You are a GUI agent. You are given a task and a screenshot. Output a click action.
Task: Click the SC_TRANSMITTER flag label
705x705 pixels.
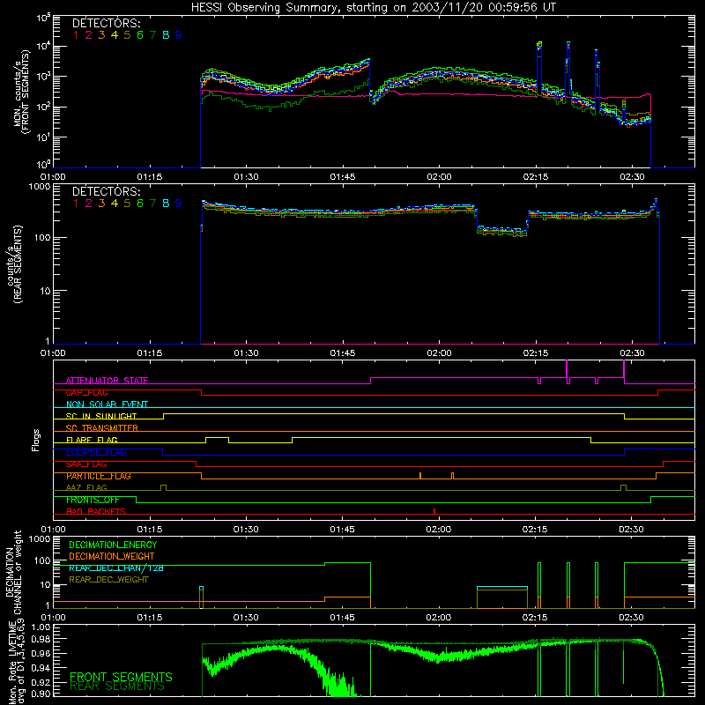pyautogui.click(x=102, y=428)
